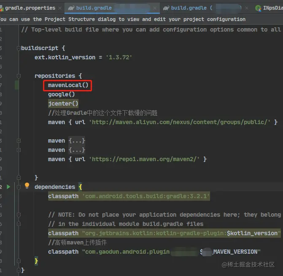Click the repositories keyword

click(55, 76)
